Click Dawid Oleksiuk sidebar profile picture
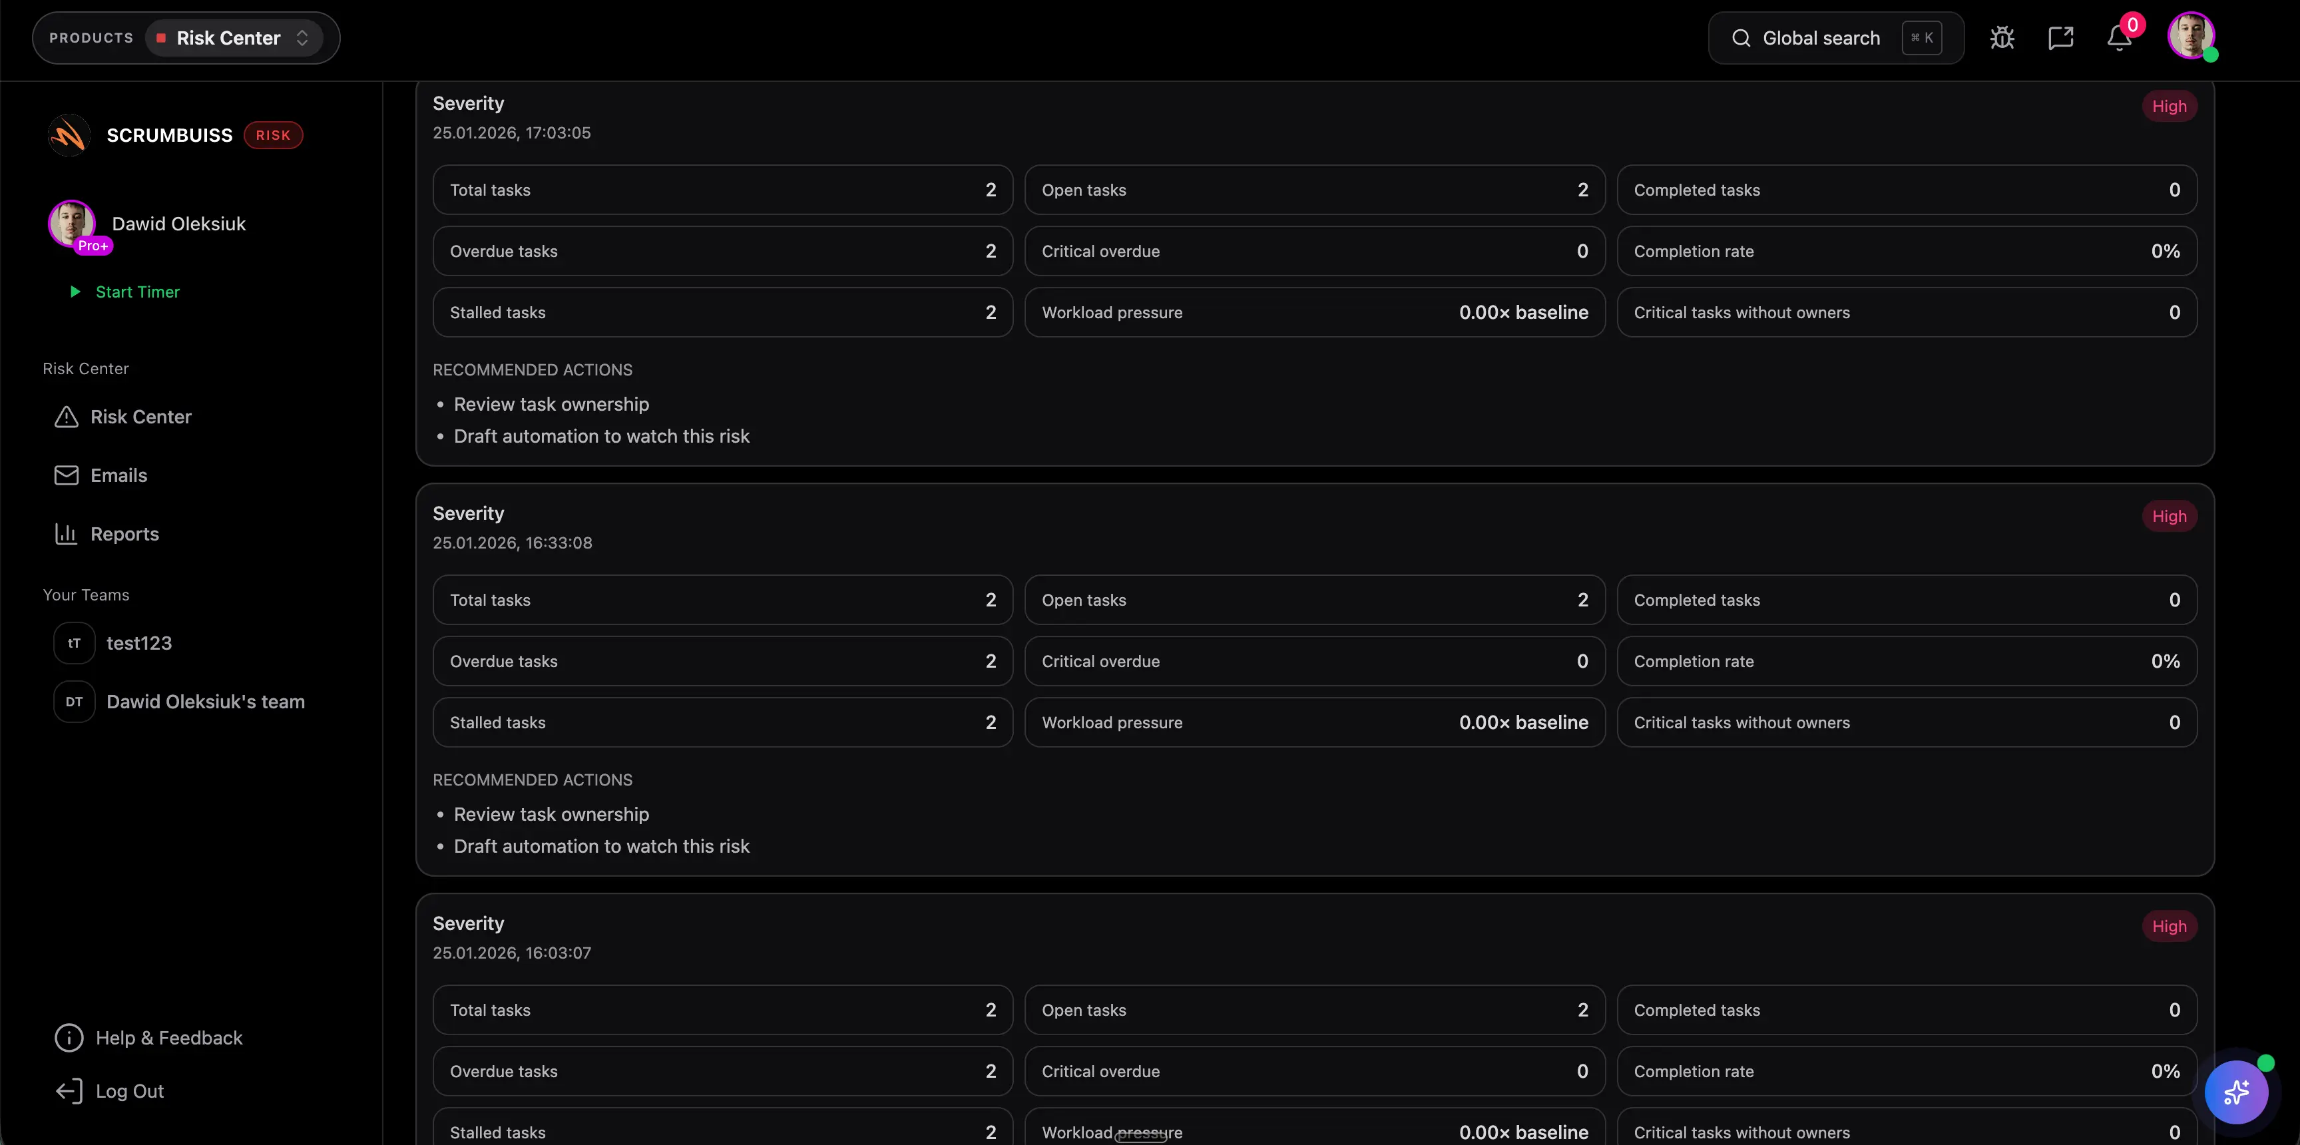The width and height of the screenshot is (2300, 1145). (x=71, y=222)
